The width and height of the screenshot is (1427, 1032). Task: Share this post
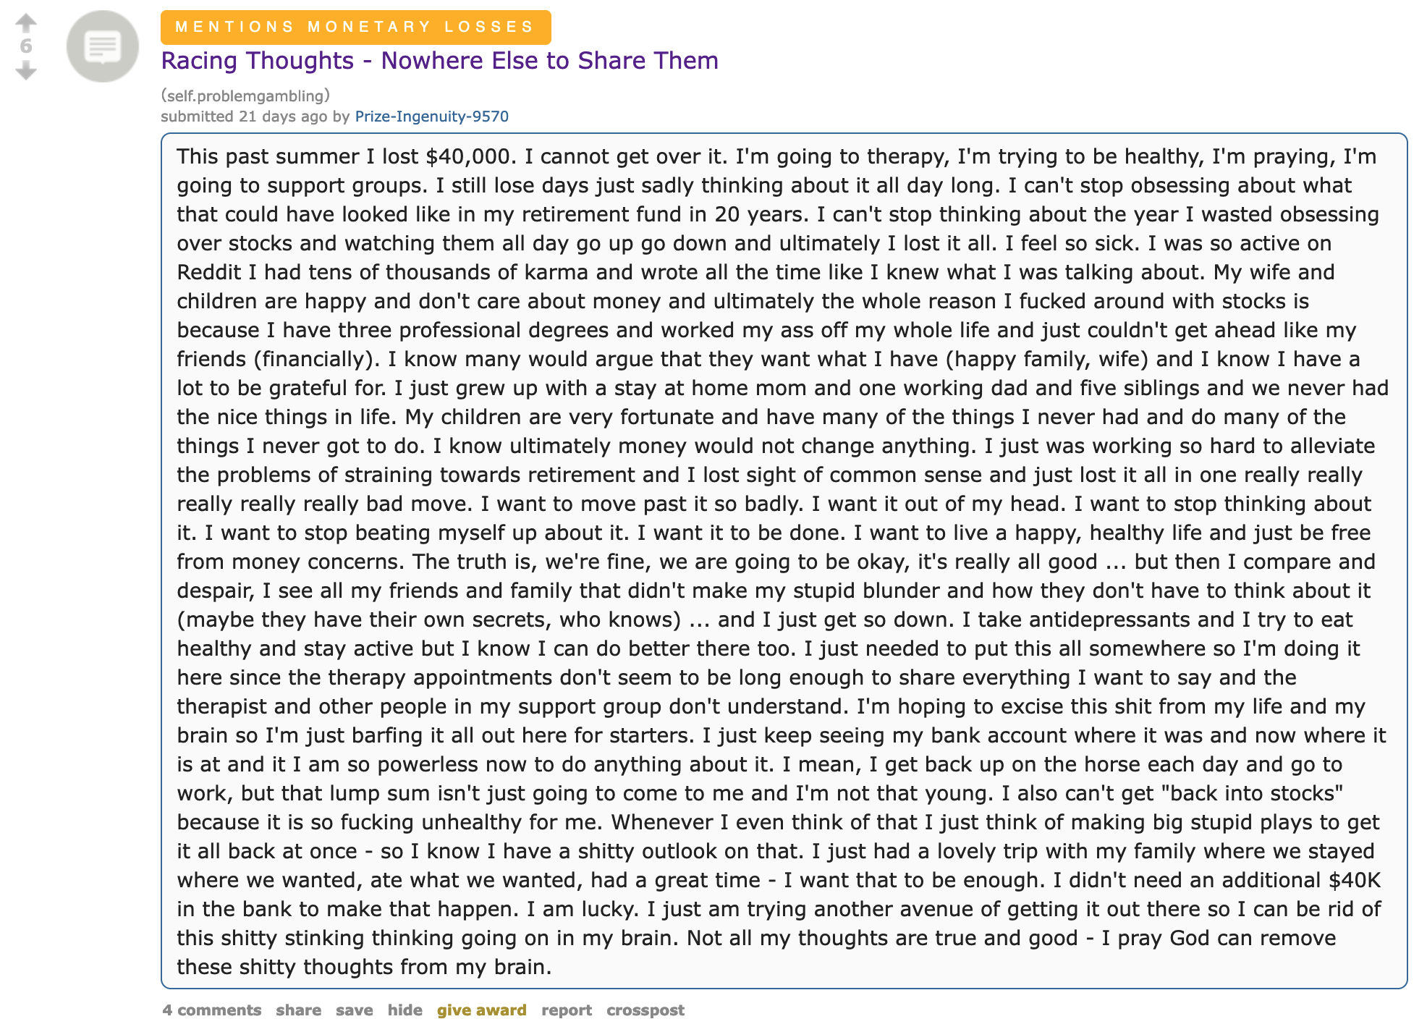pyautogui.click(x=298, y=1010)
